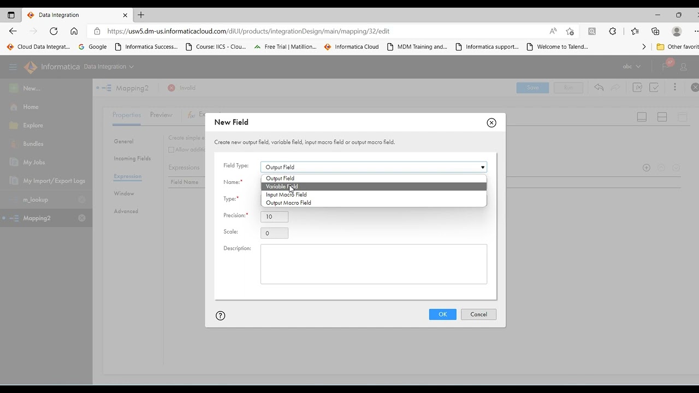Expand the Data Integration service switcher
The height and width of the screenshot is (393, 699).
click(x=109, y=67)
